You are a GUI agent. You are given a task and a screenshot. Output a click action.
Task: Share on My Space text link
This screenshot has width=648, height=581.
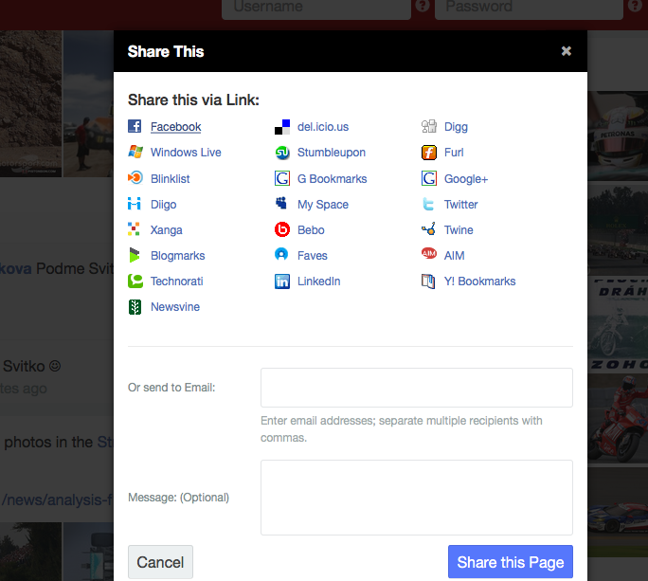323,205
